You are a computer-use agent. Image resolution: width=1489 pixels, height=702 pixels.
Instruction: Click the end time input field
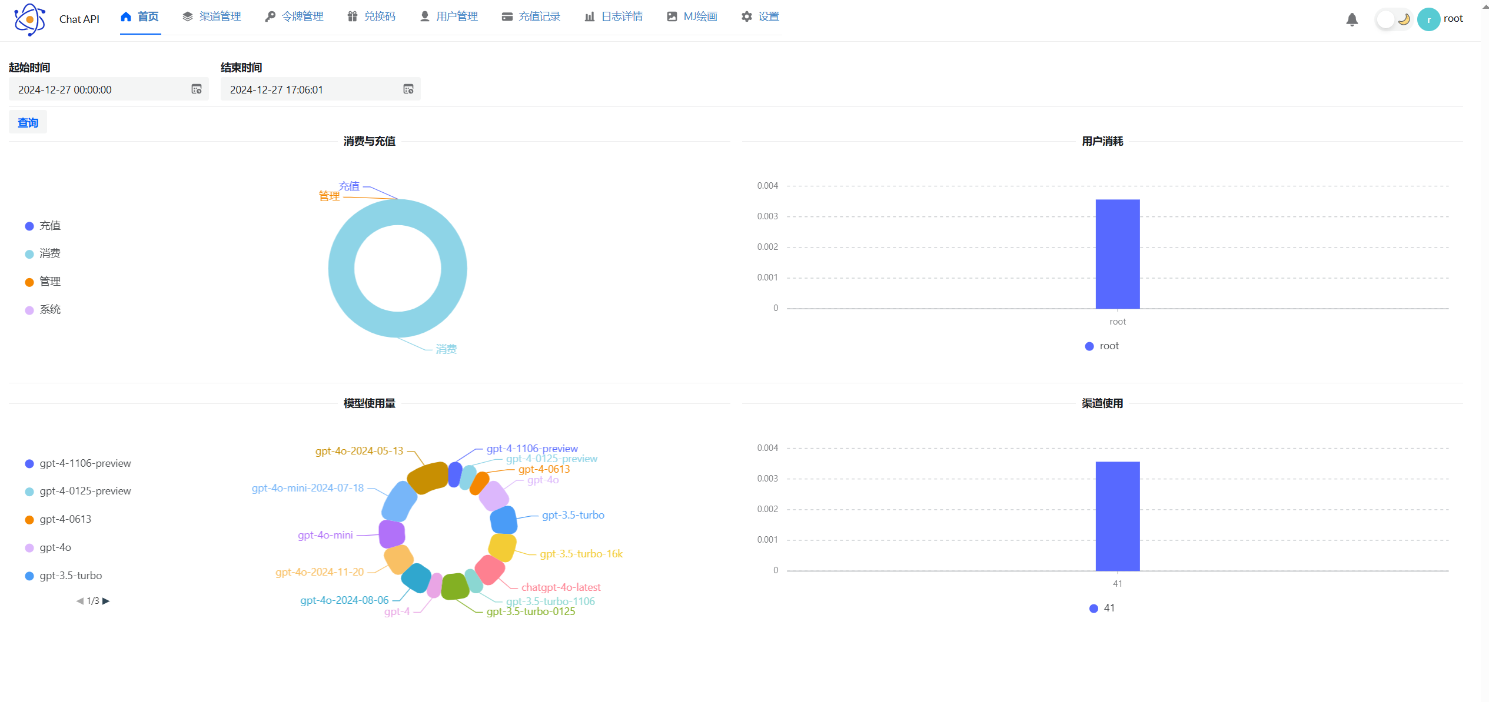point(321,89)
